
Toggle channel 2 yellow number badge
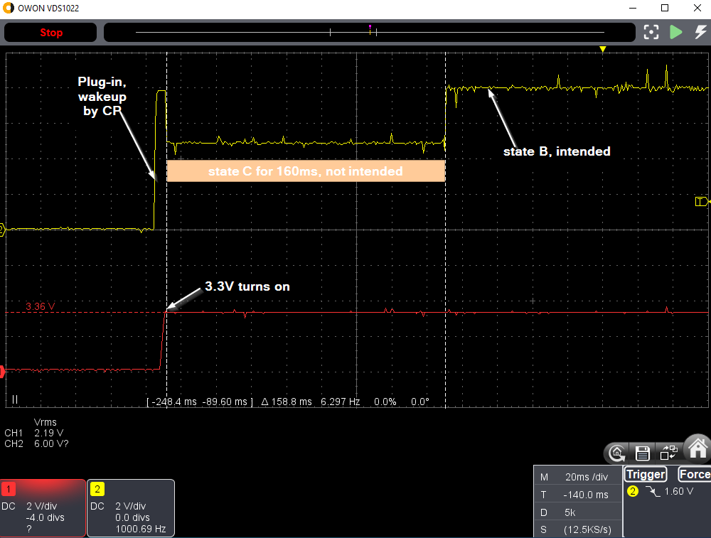[97, 489]
